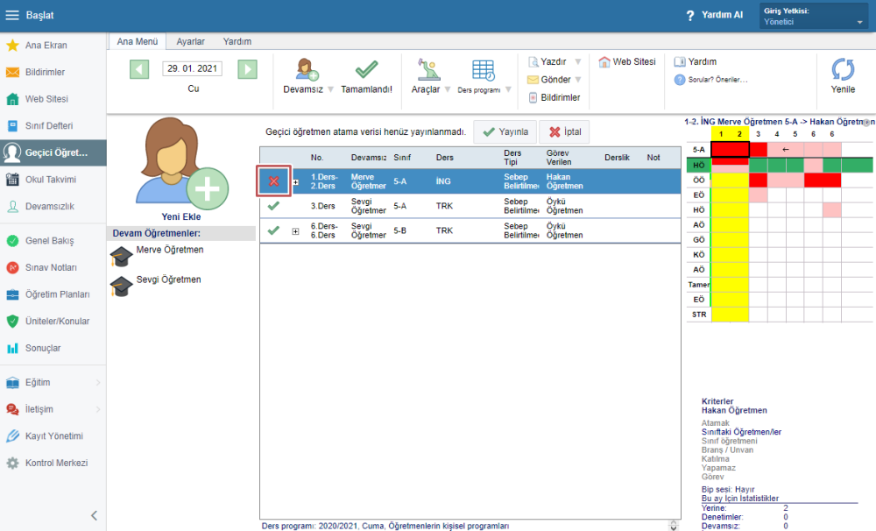Switch to the Ayarlar tab
Viewport: 876px width, 531px height.
[x=190, y=41]
